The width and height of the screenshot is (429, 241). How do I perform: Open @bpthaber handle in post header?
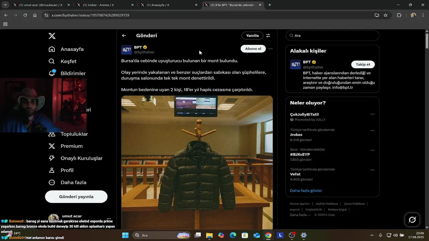tap(144, 52)
